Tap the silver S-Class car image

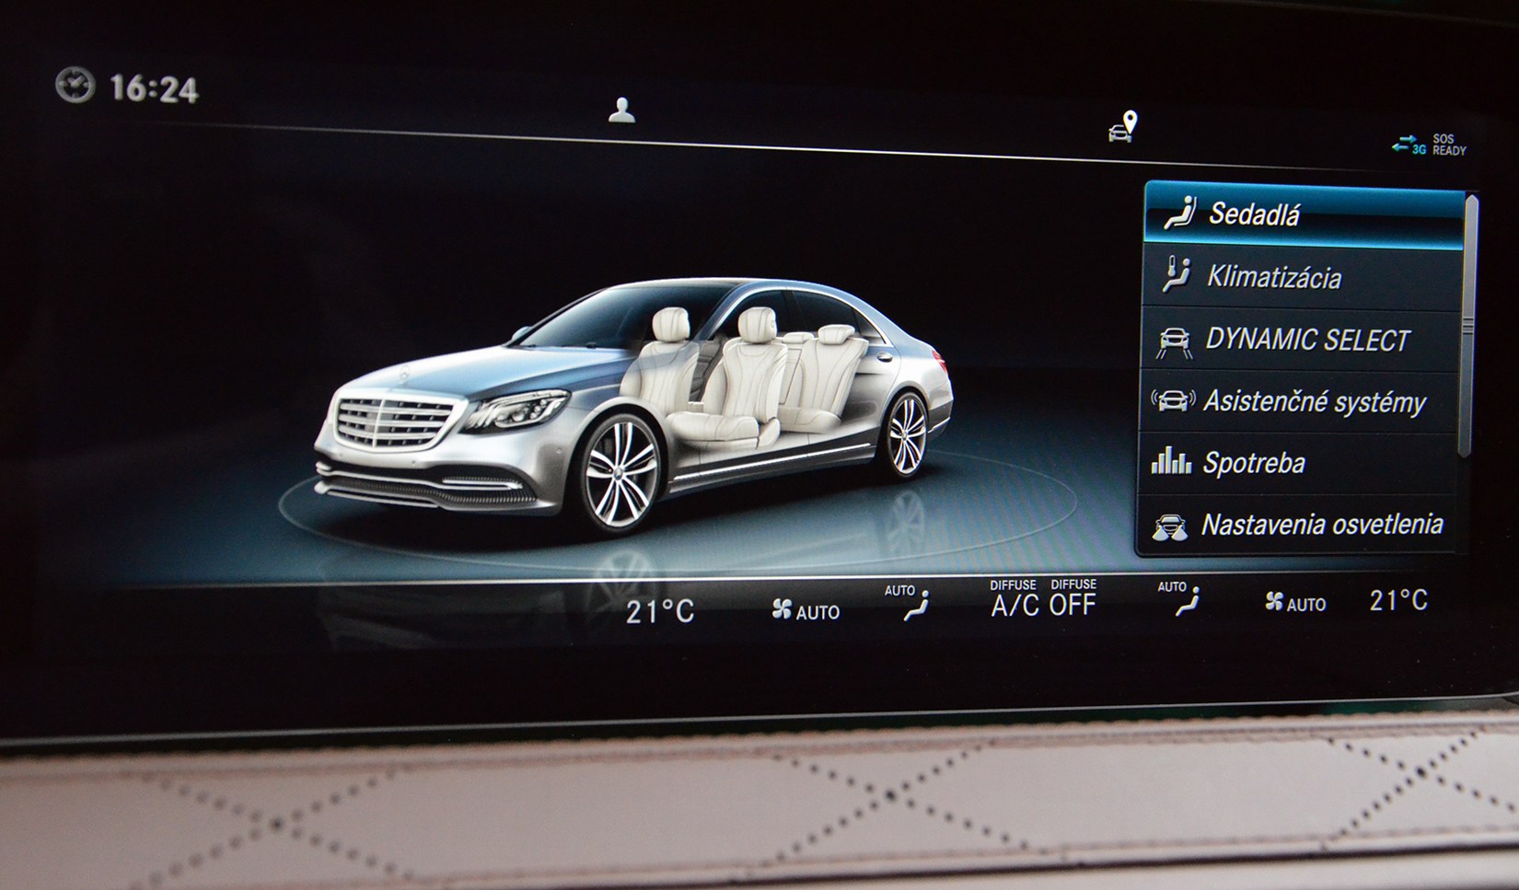pyautogui.click(x=635, y=405)
